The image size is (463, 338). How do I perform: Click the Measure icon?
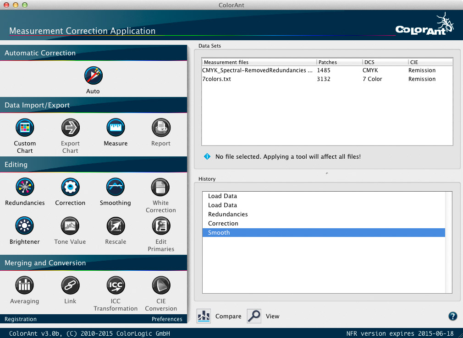coord(116,128)
